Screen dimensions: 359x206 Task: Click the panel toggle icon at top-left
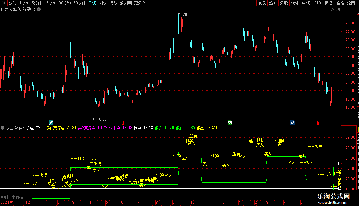(3, 3)
